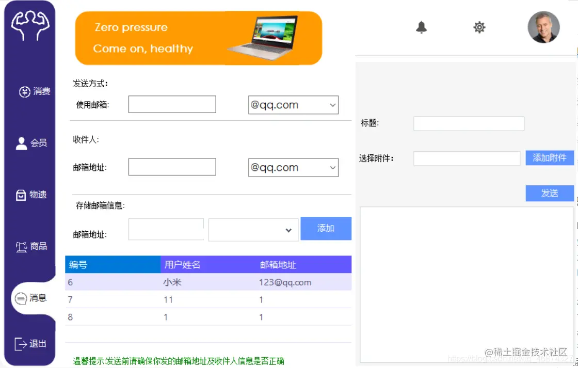578x368 pixels.
Task: Click the 添加附件 attach file button
Action: [x=549, y=158]
